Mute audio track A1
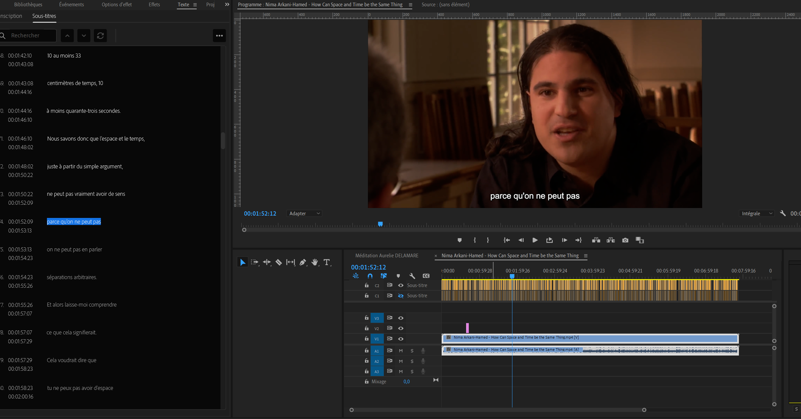This screenshot has height=419, width=801. pyautogui.click(x=401, y=351)
